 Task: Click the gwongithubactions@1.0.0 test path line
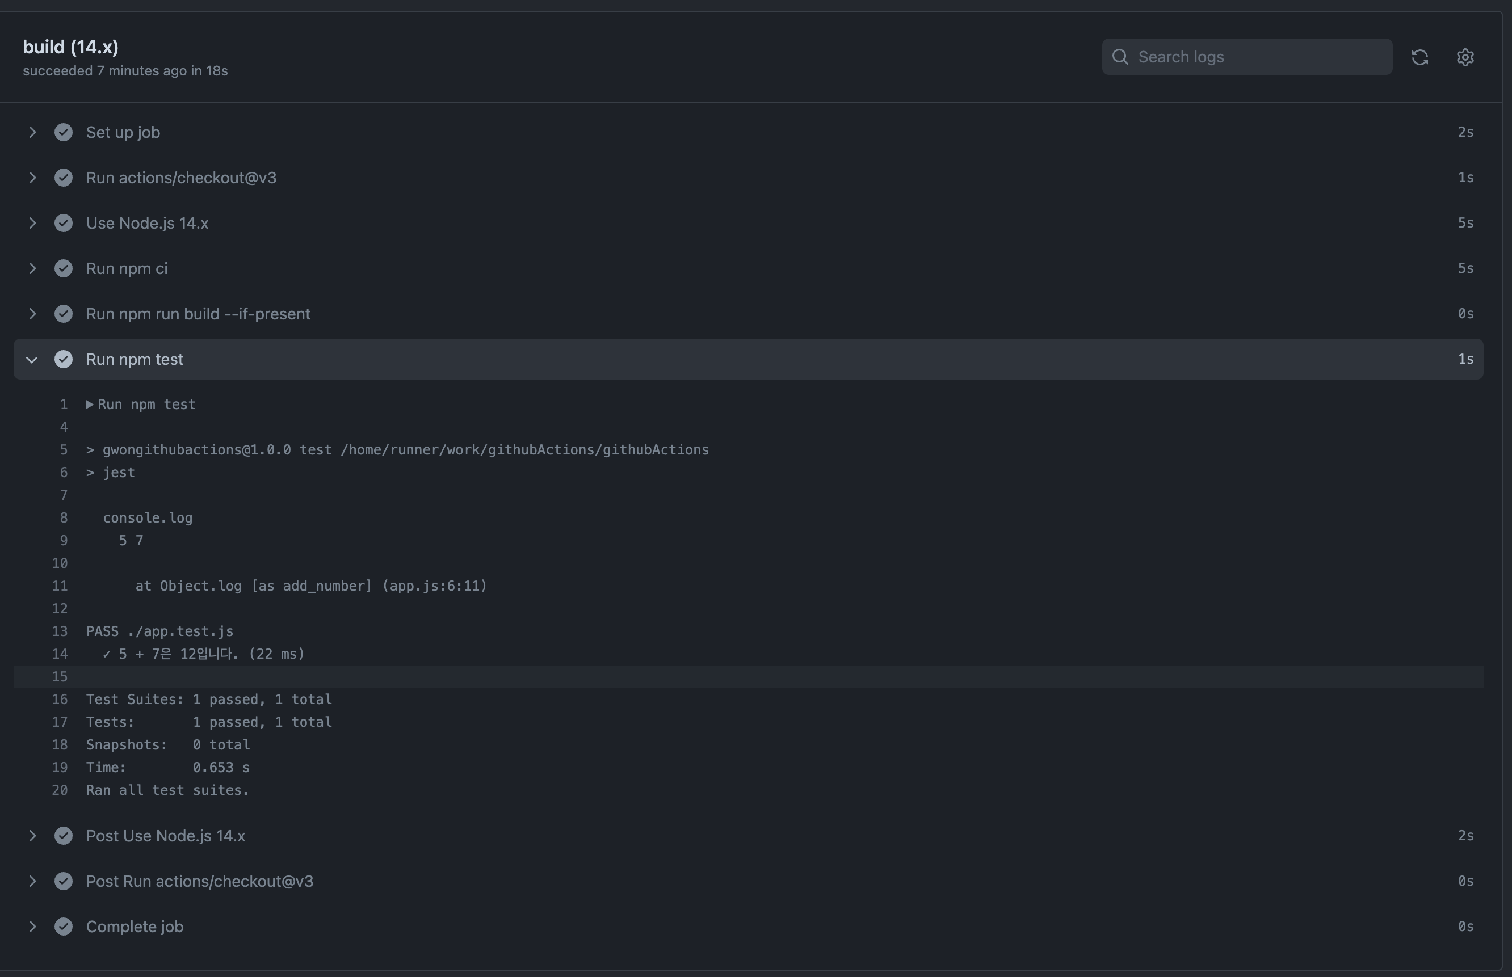pyautogui.click(x=398, y=450)
